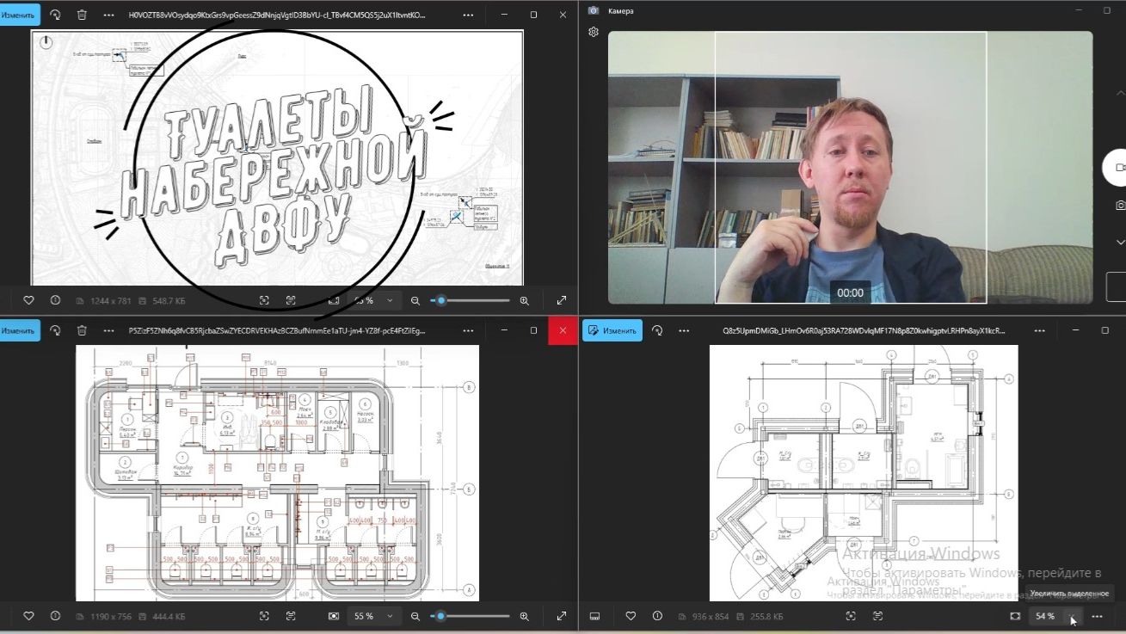Click the zoom slider in the H0VOZT8 window
This screenshot has width=1126, height=634.
coord(470,300)
